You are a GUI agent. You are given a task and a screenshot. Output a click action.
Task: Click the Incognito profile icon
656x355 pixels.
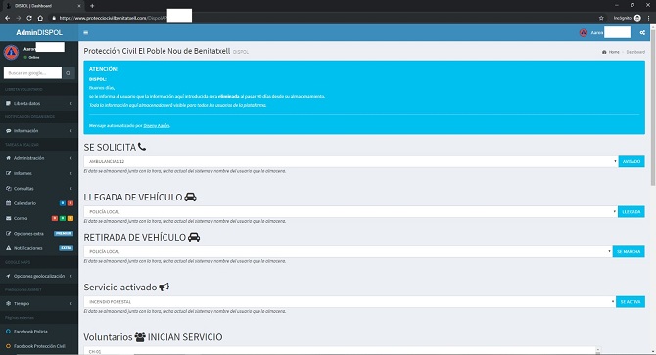[x=637, y=18]
